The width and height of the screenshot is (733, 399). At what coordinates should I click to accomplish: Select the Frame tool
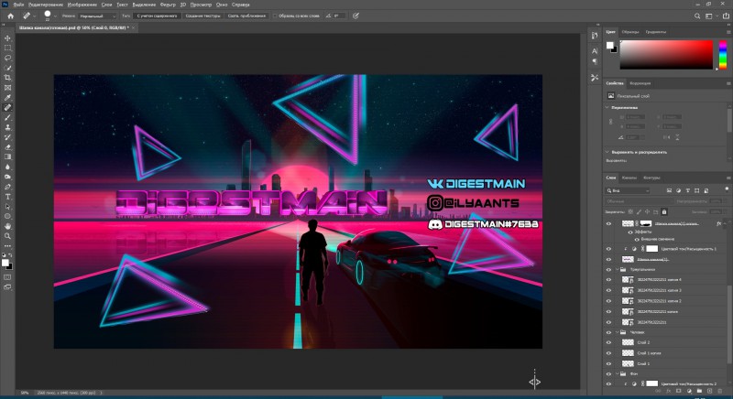(7, 88)
